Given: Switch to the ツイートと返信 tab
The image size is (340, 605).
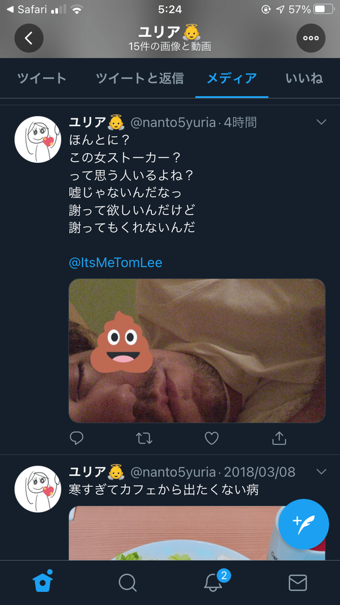Looking at the screenshot, I should tap(139, 78).
